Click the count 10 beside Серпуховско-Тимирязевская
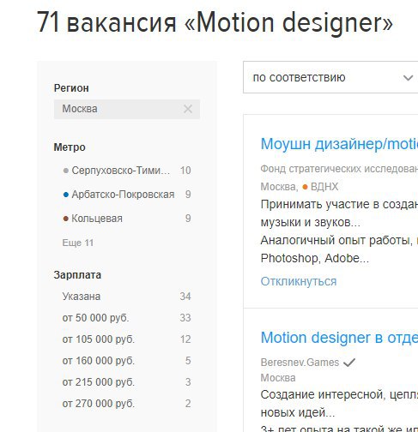The height and width of the screenshot is (432, 418). pos(185,171)
